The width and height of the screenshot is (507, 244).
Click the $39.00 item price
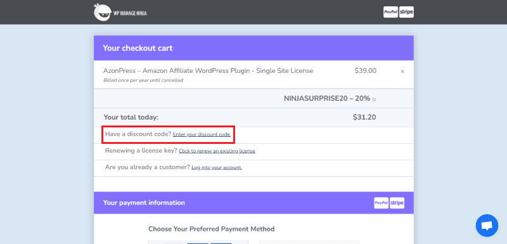366,70
